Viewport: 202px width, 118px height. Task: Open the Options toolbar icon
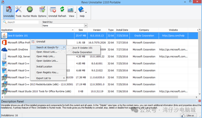[x=42, y=12]
